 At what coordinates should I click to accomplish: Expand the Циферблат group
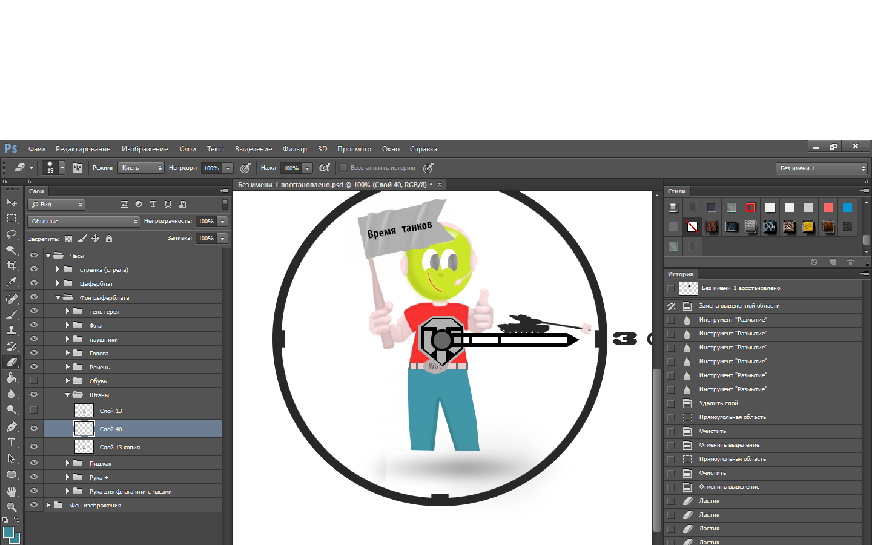(x=58, y=283)
